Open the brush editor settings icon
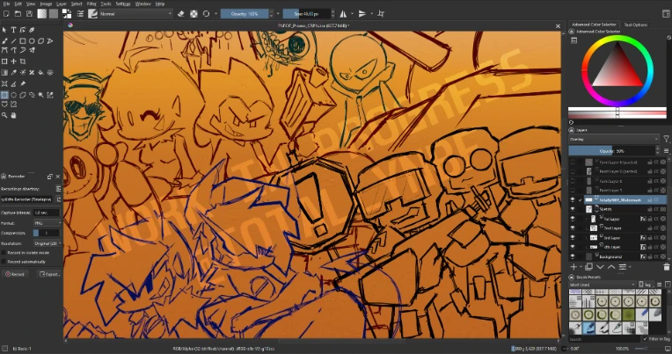Viewport: 672px width, 354px height. pyautogui.click(x=80, y=14)
